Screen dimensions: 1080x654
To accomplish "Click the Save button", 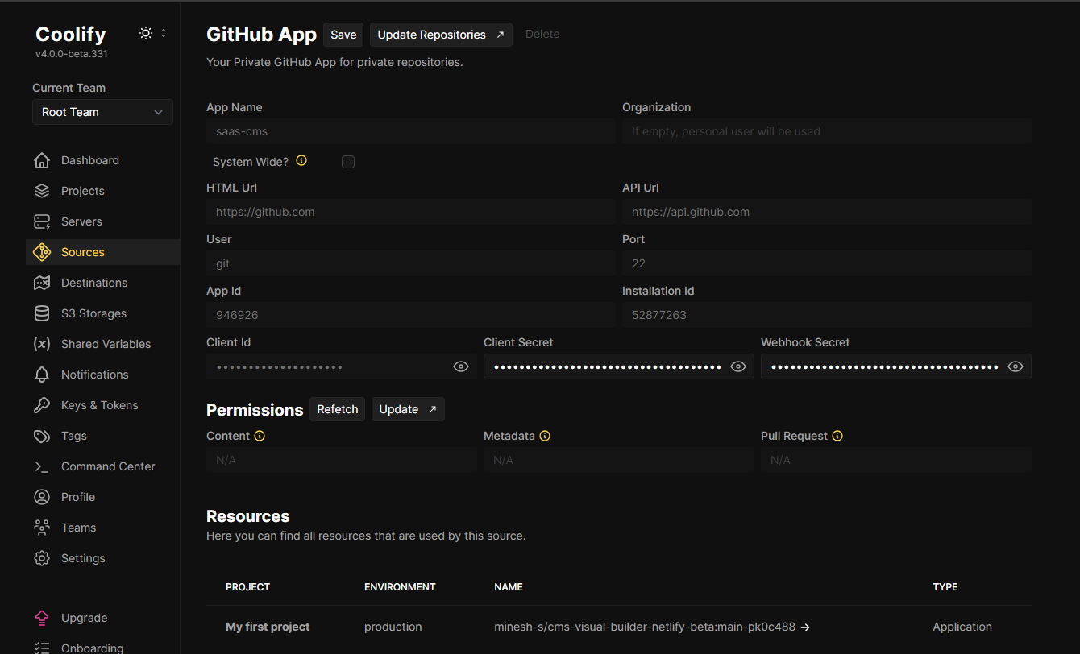I will (343, 35).
